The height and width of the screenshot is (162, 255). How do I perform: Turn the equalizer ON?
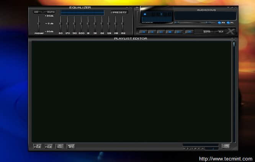coord(38,12)
